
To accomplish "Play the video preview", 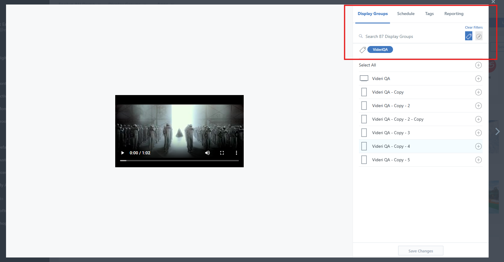I will click(x=122, y=153).
